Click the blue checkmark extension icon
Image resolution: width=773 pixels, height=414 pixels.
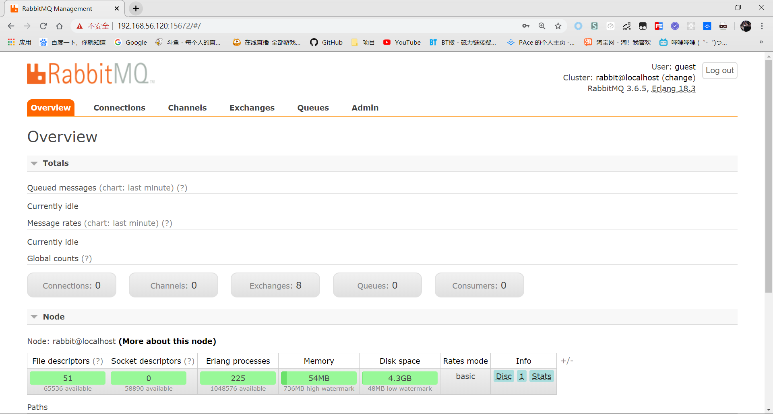[x=675, y=26]
